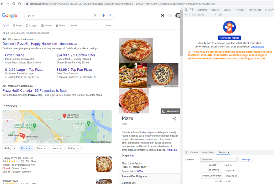Close the Sensors drawer tab
274x184 pixels.
(x=229, y=152)
